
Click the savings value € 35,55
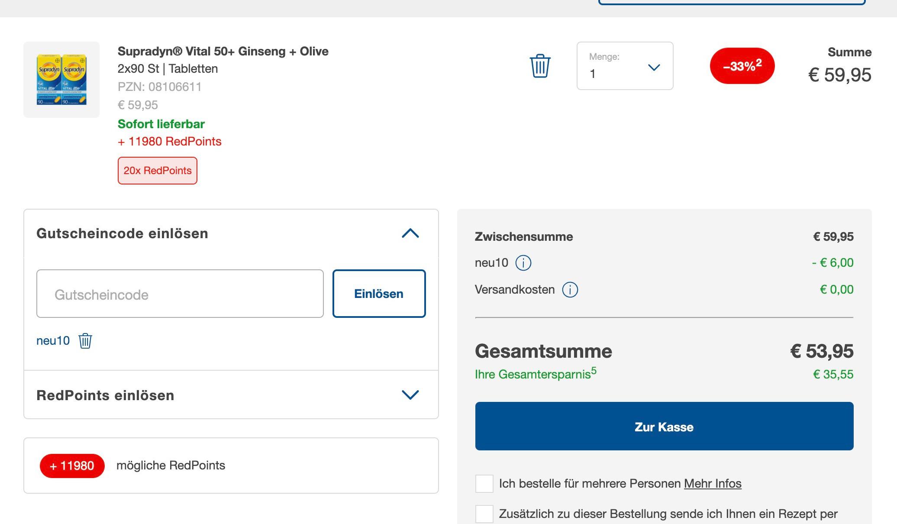(x=833, y=375)
